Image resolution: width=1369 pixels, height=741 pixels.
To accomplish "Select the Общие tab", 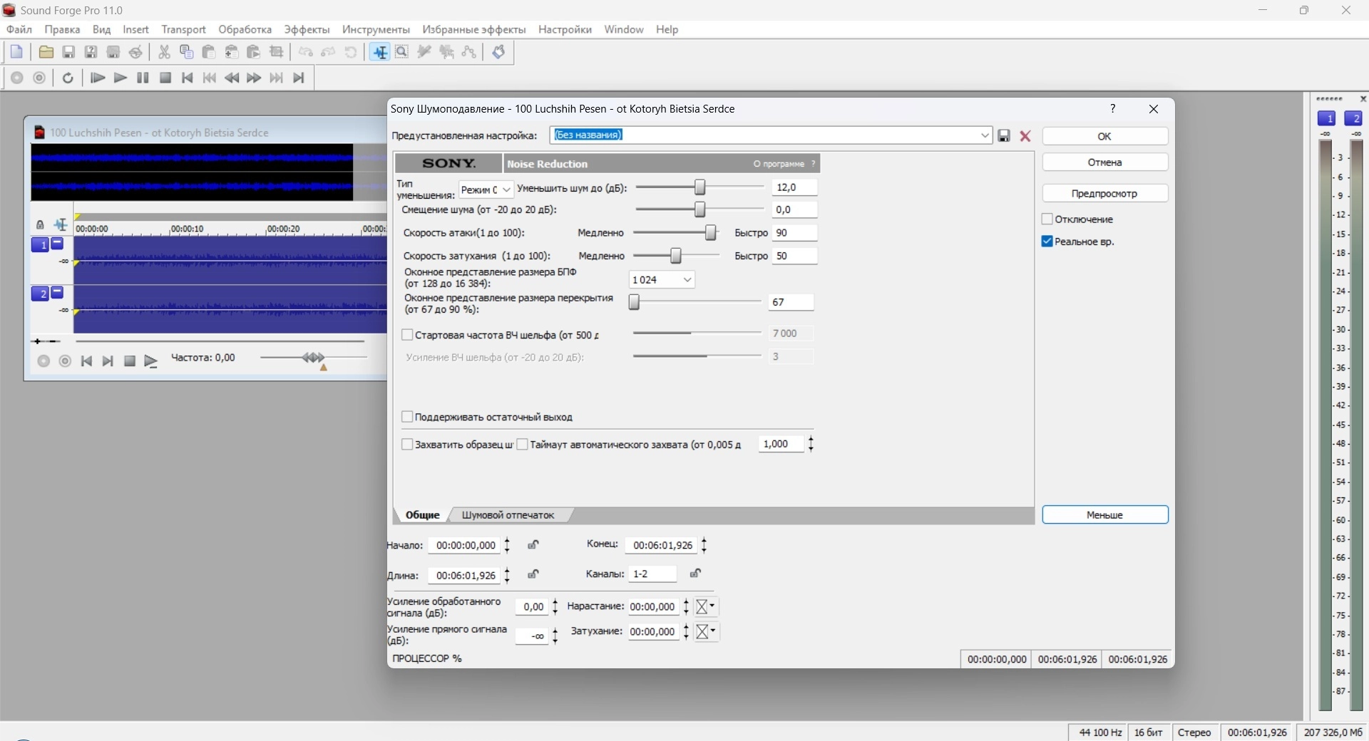I will pyautogui.click(x=423, y=515).
